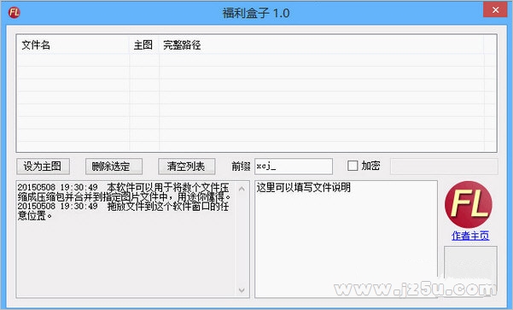Viewport: 513px width, 310px height.
Task: Click the 清空列表 button
Action: point(186,167)
